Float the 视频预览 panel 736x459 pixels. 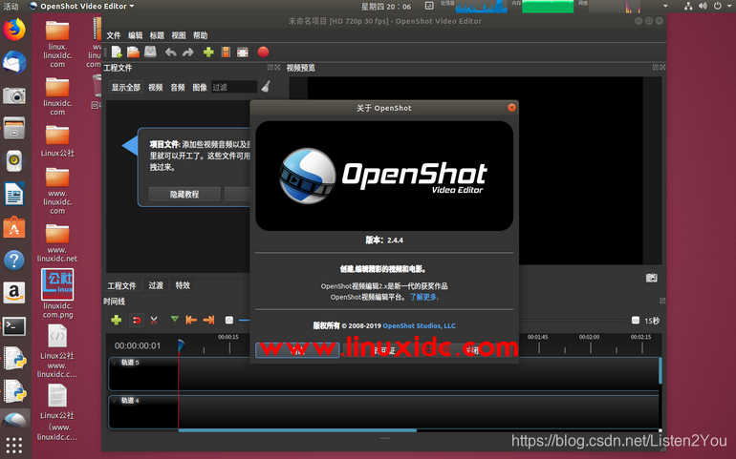pos(656,68)
